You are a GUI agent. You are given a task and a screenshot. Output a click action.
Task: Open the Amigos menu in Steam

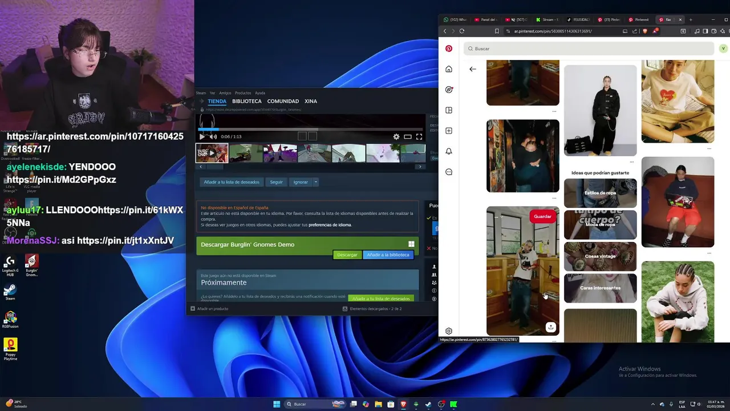225,92
